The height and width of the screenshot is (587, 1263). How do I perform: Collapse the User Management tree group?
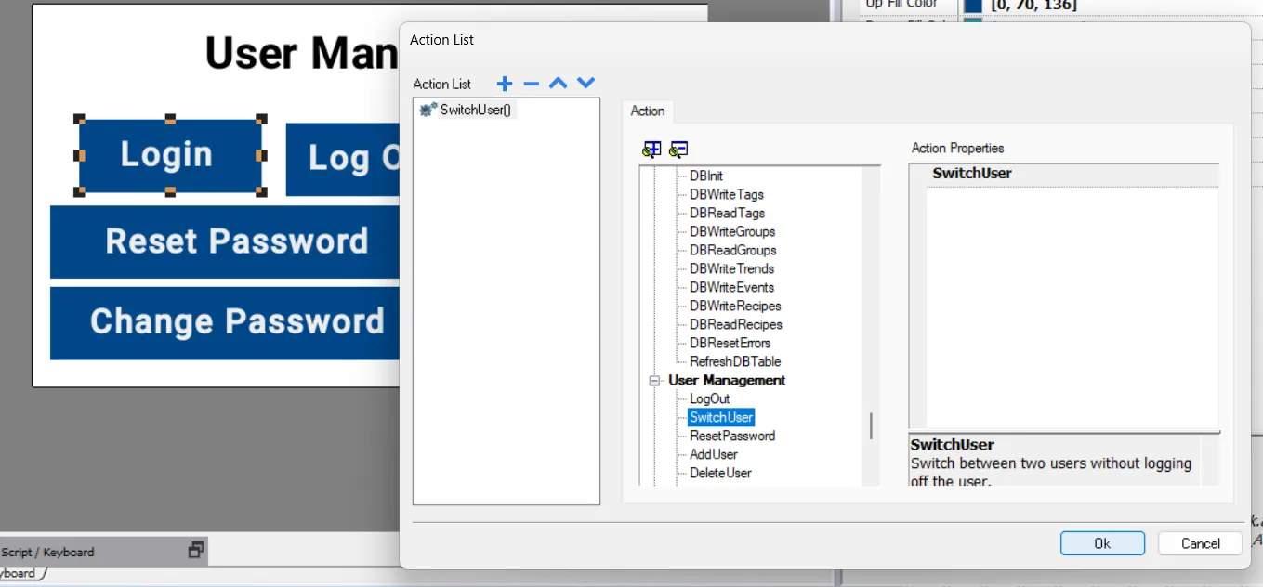[x=654, y=381]
